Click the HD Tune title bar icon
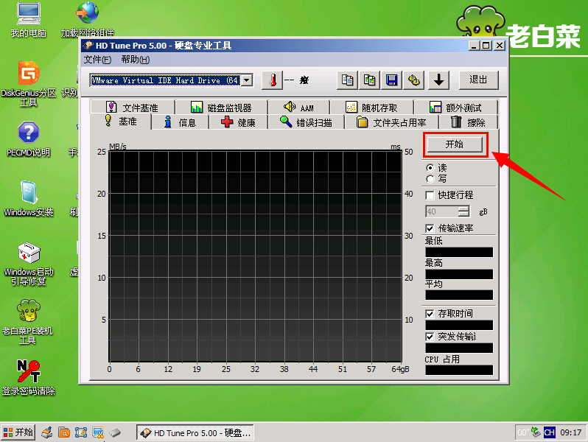This screenshot has height=442, width=588. click(88, 46)
